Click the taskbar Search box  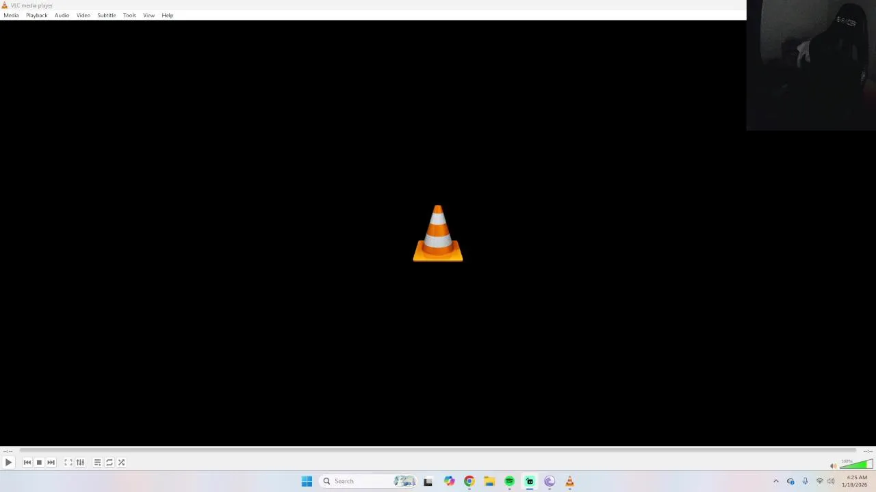point(368,481)
